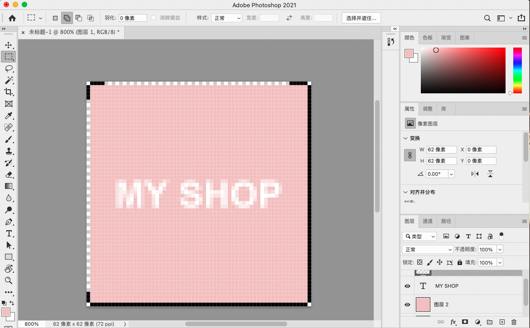Select the Healing Brush tool
This screenshot has height=328, width=530.
click(x=9, y=127)
